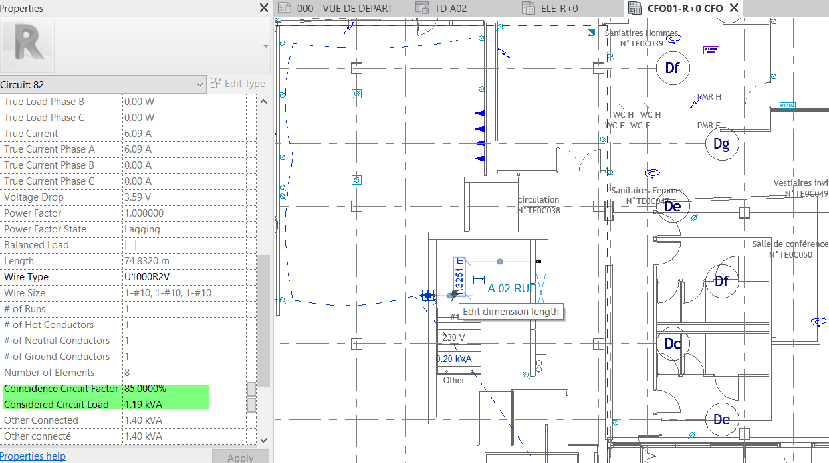
Task: Click the blue move control icon near the dimension
Action: coord(428,296)
